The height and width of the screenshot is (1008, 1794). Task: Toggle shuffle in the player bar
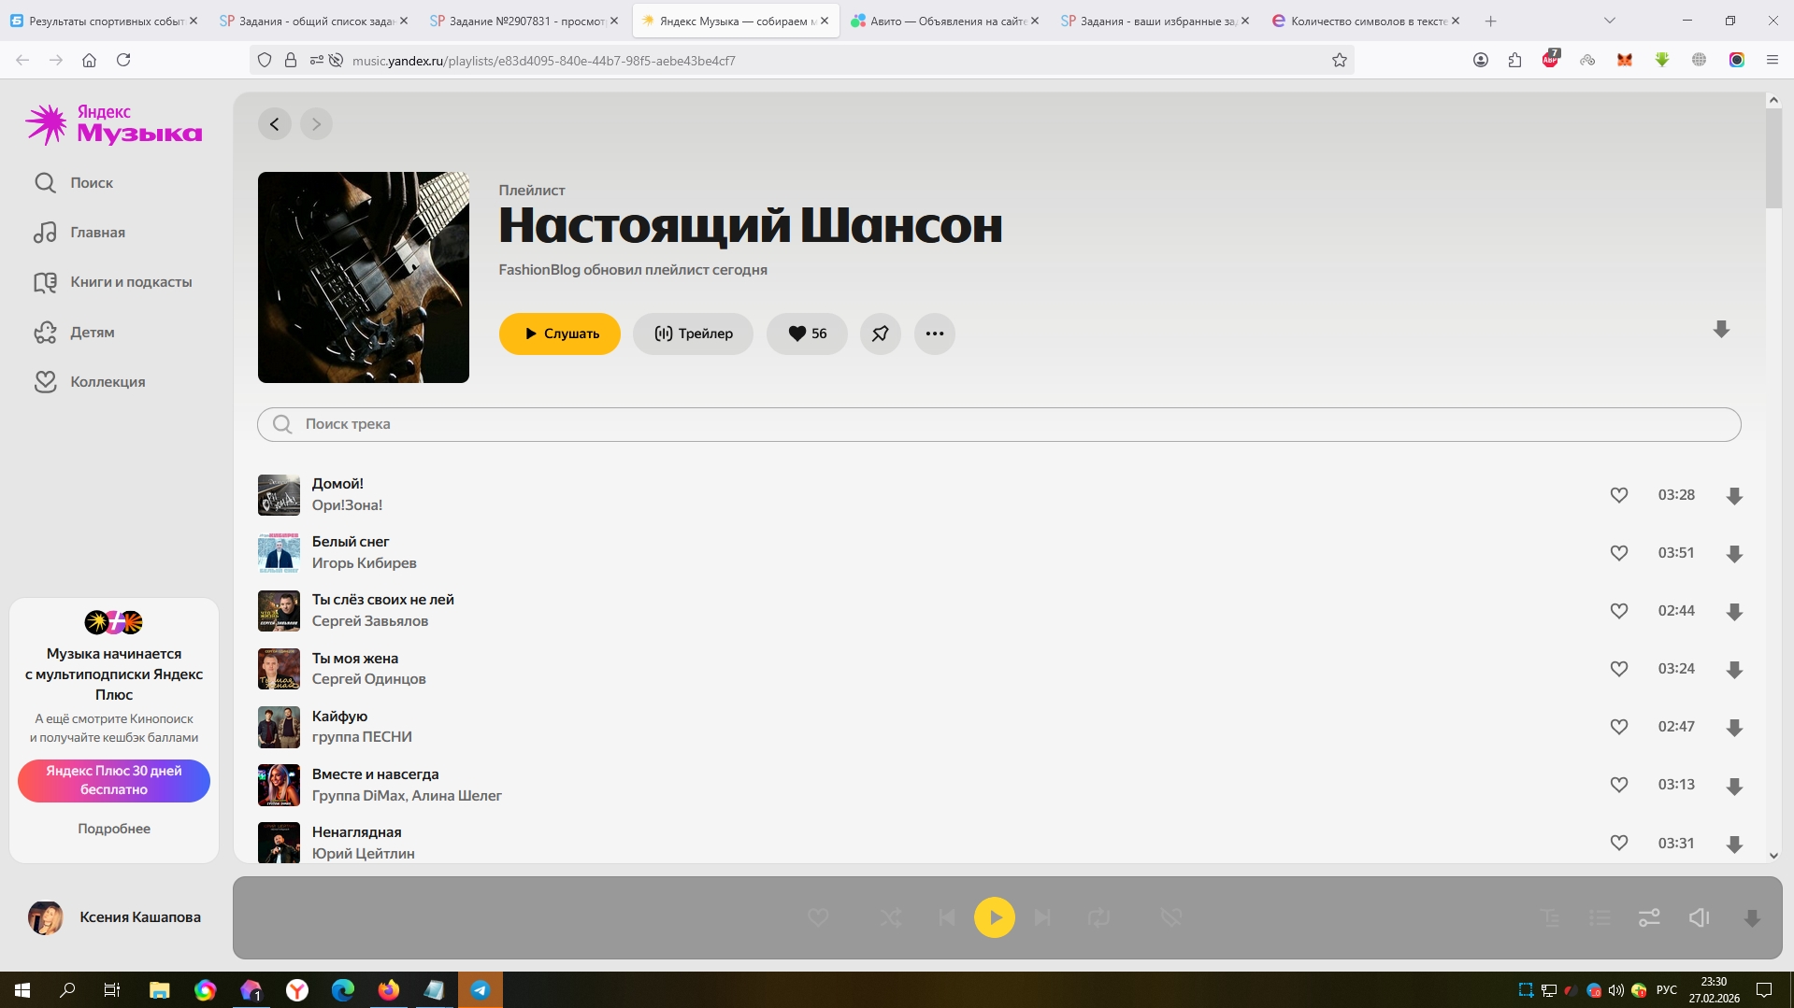891,917
